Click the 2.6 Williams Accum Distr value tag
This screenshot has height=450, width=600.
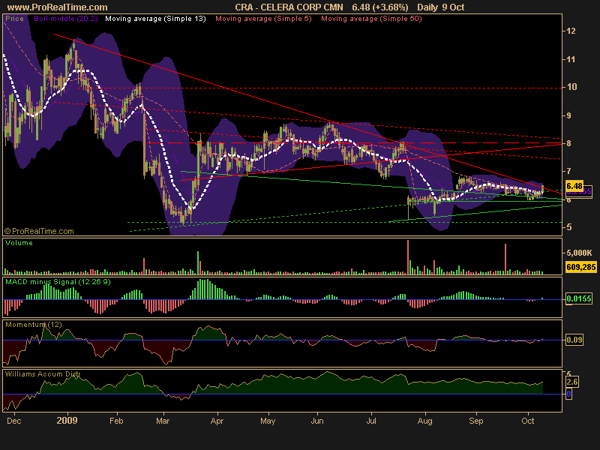[x=572, y=382]
